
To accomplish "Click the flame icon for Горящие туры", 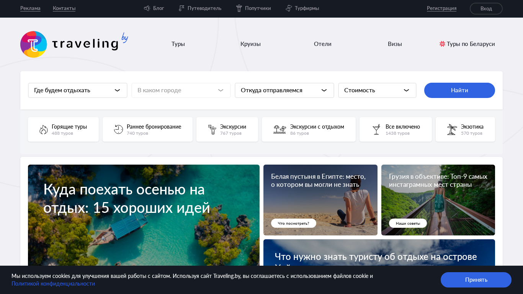I will coord(44,130).
